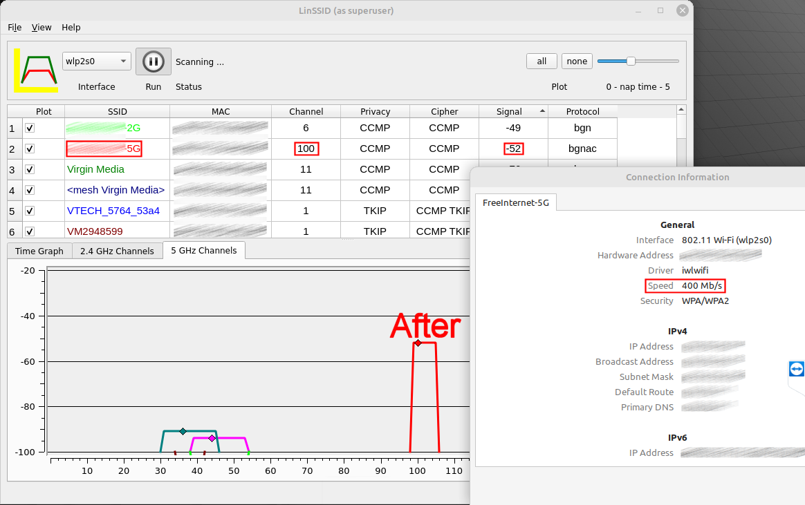Screen dimensions: 805x505
Task: Maximize the LinSSID window
Action: [660, 10]
